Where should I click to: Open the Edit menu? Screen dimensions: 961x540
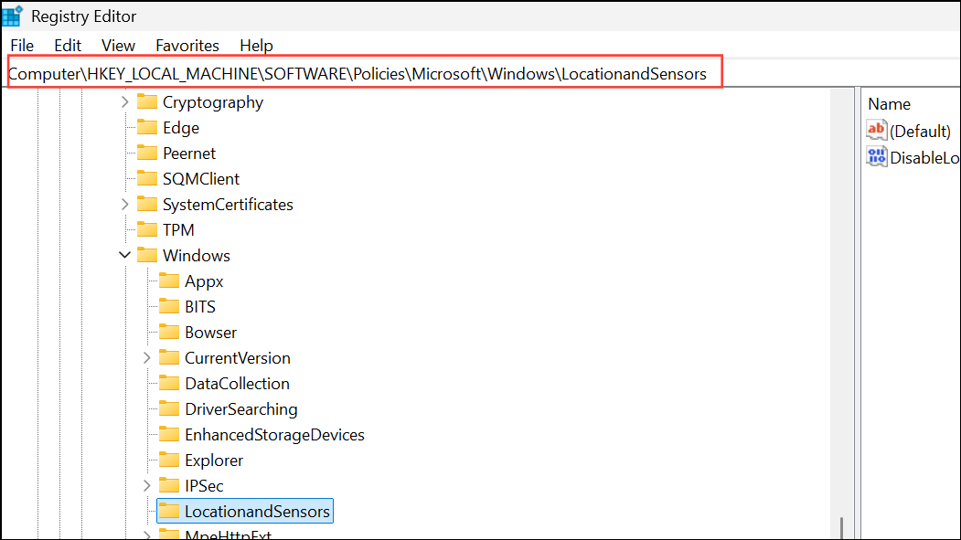pyautogui.click(x=68, y=46)
